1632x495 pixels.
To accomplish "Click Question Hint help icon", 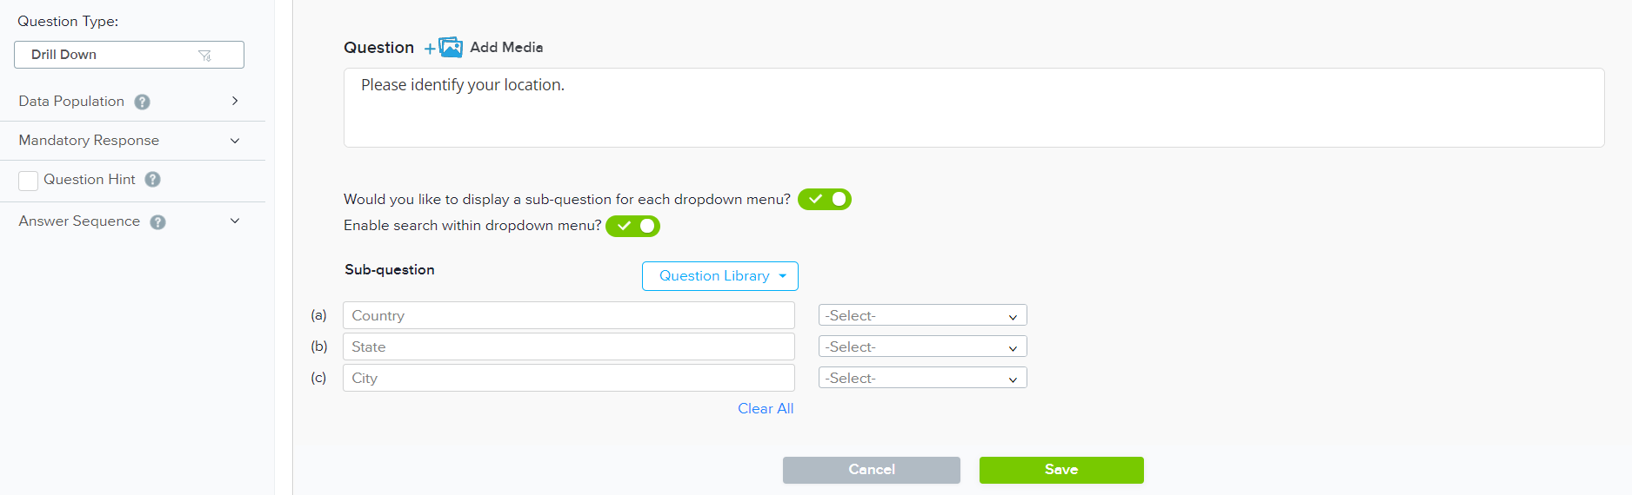I will [x=153, y=180].
